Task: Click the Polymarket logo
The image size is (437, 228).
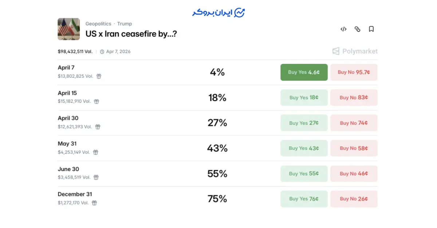Action: [355, 51]
